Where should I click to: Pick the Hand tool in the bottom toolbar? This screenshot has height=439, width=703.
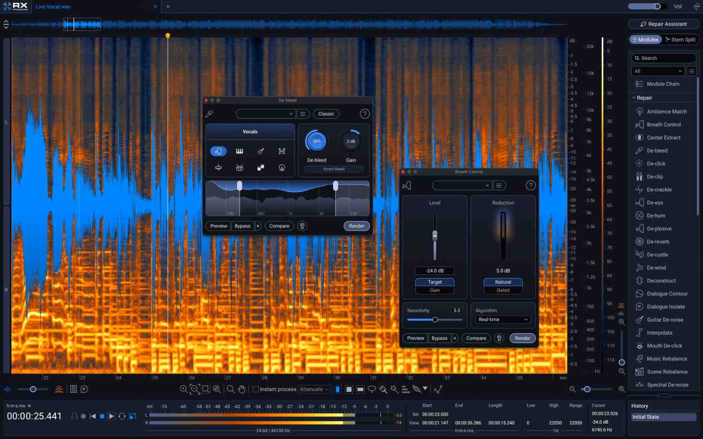241,389
